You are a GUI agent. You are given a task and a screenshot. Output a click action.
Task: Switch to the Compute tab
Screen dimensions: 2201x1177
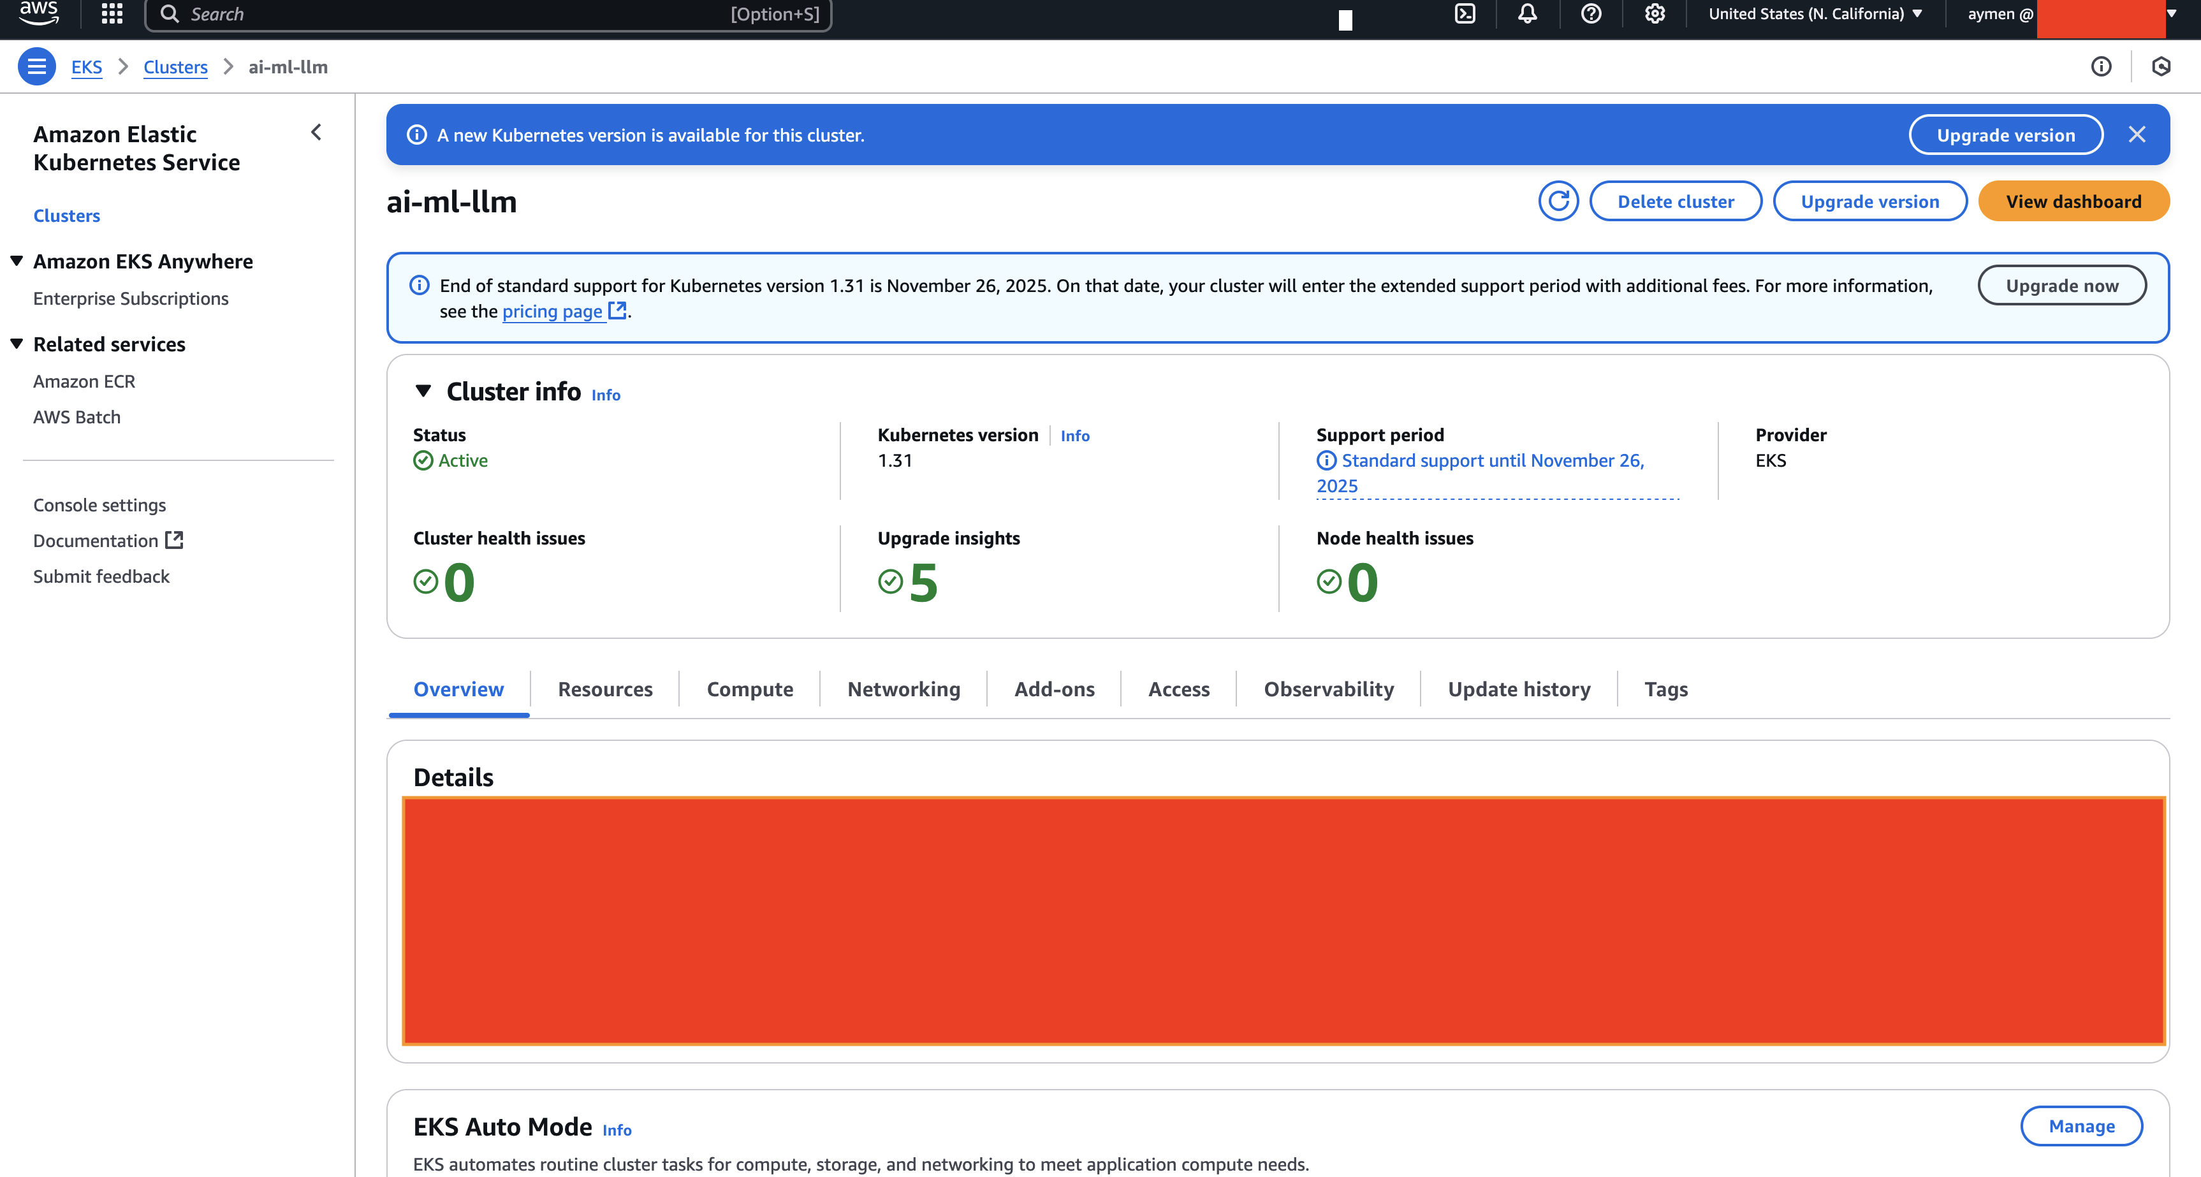pyautogui.click(x=749, y=689)
